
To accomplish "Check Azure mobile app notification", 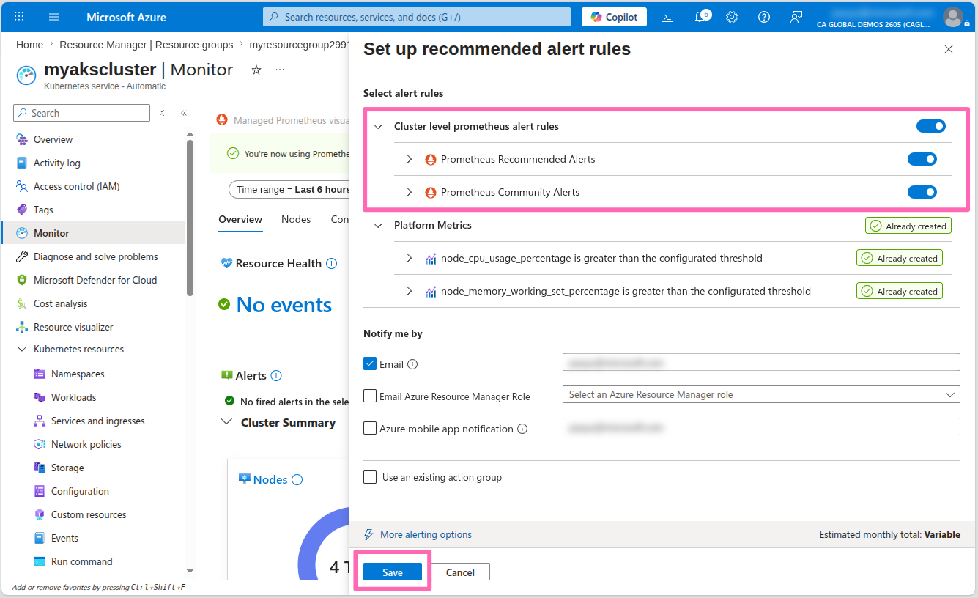I will [x=370, y=428].
